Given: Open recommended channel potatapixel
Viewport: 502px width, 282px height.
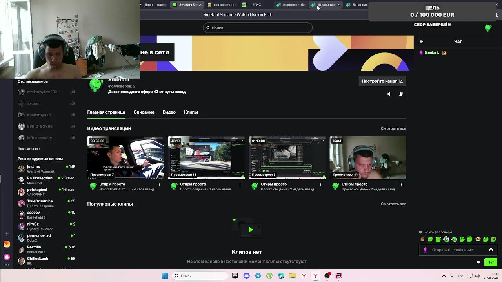Looking at the screenshot, I should [46, 192].
